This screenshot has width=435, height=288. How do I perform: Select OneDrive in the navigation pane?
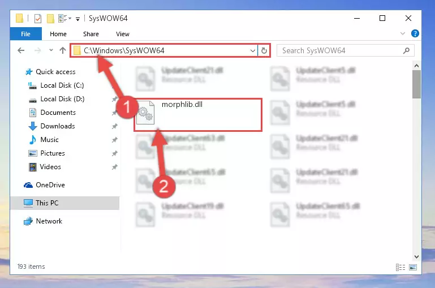pos(44,185)
